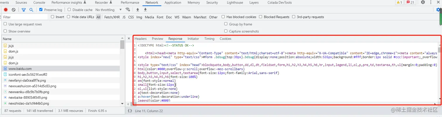Filter requests by WS type
Image resolution: width=442 pixels, height=117 pixels.
177,17
